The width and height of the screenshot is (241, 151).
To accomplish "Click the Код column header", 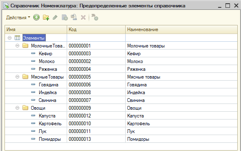I will click(96, 29).
